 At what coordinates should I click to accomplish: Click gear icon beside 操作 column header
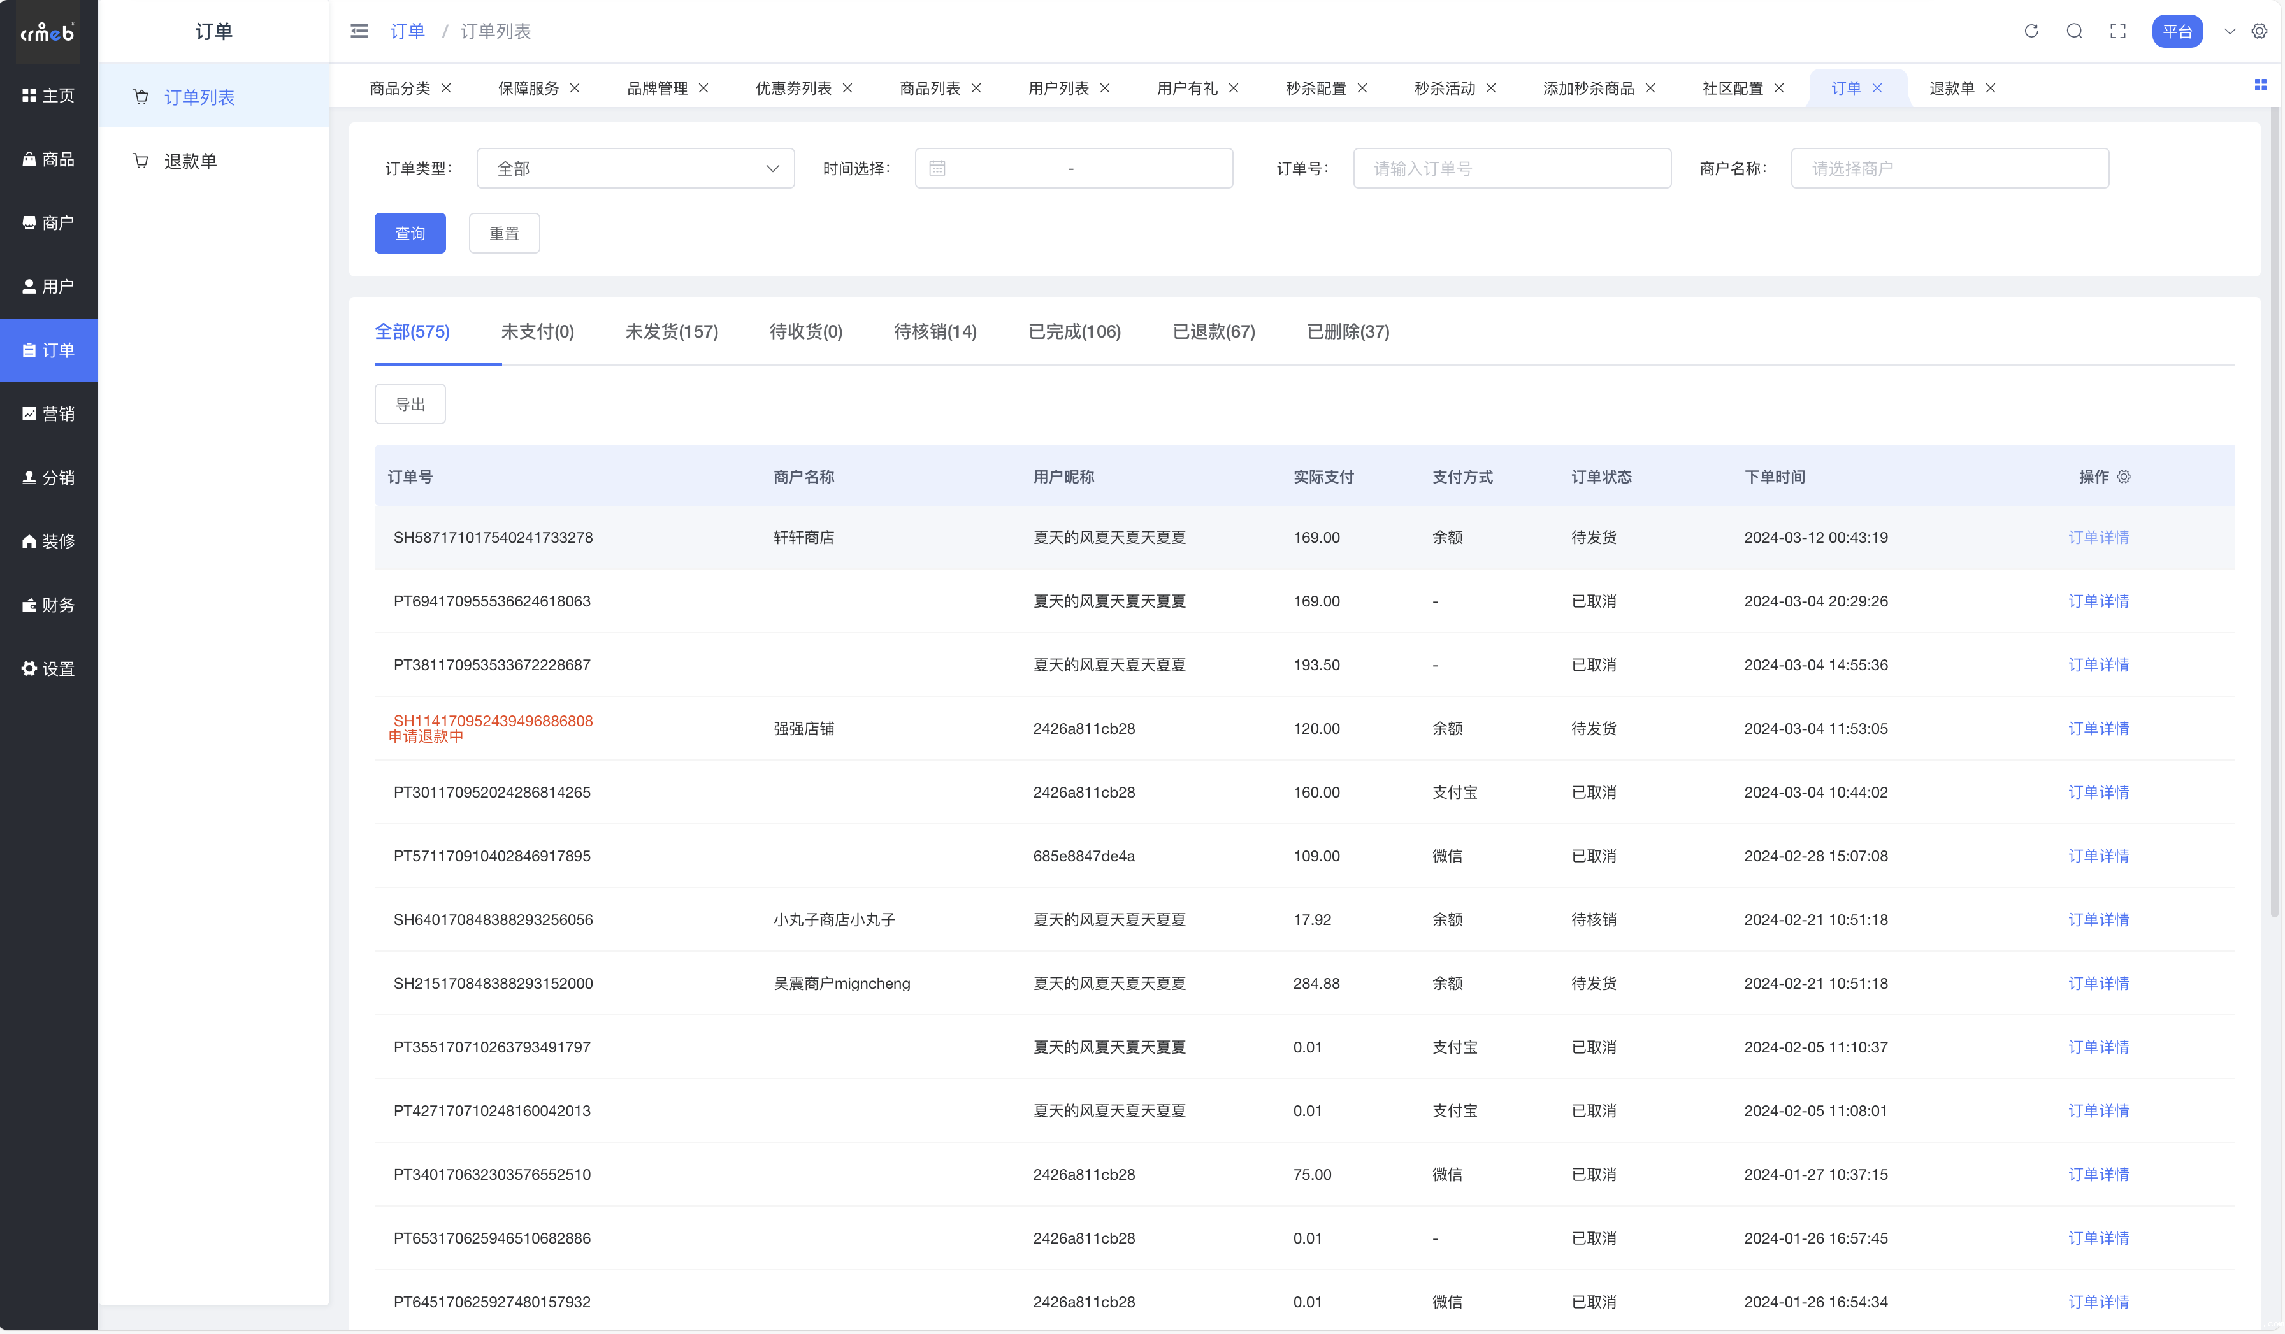[x=2124, y=477]
